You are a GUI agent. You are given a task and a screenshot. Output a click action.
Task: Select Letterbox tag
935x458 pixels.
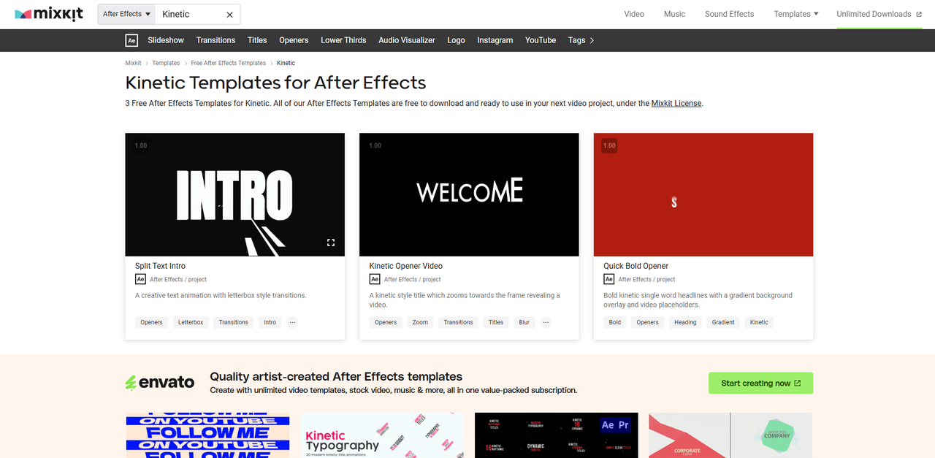coord(191,322)
